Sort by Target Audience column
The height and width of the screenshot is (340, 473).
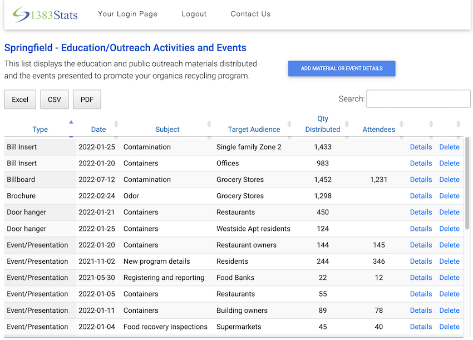tap(254, 129)
